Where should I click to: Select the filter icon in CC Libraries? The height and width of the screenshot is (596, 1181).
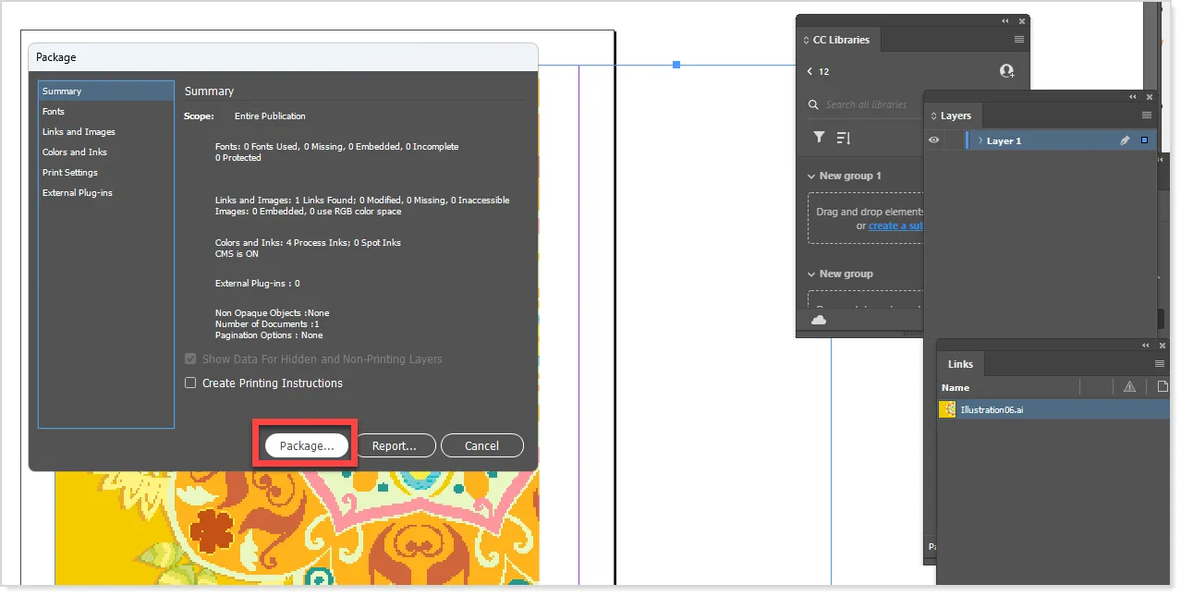click(819, 137)
